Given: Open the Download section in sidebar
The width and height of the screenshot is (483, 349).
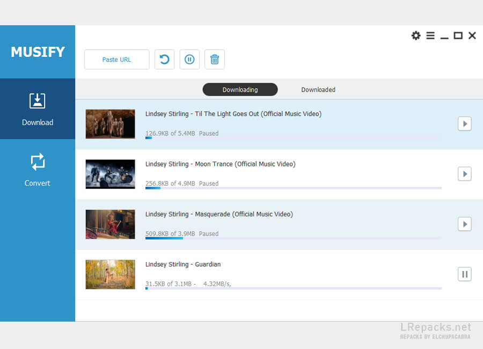Looking at the screenshot, I should tap(38, 109).
